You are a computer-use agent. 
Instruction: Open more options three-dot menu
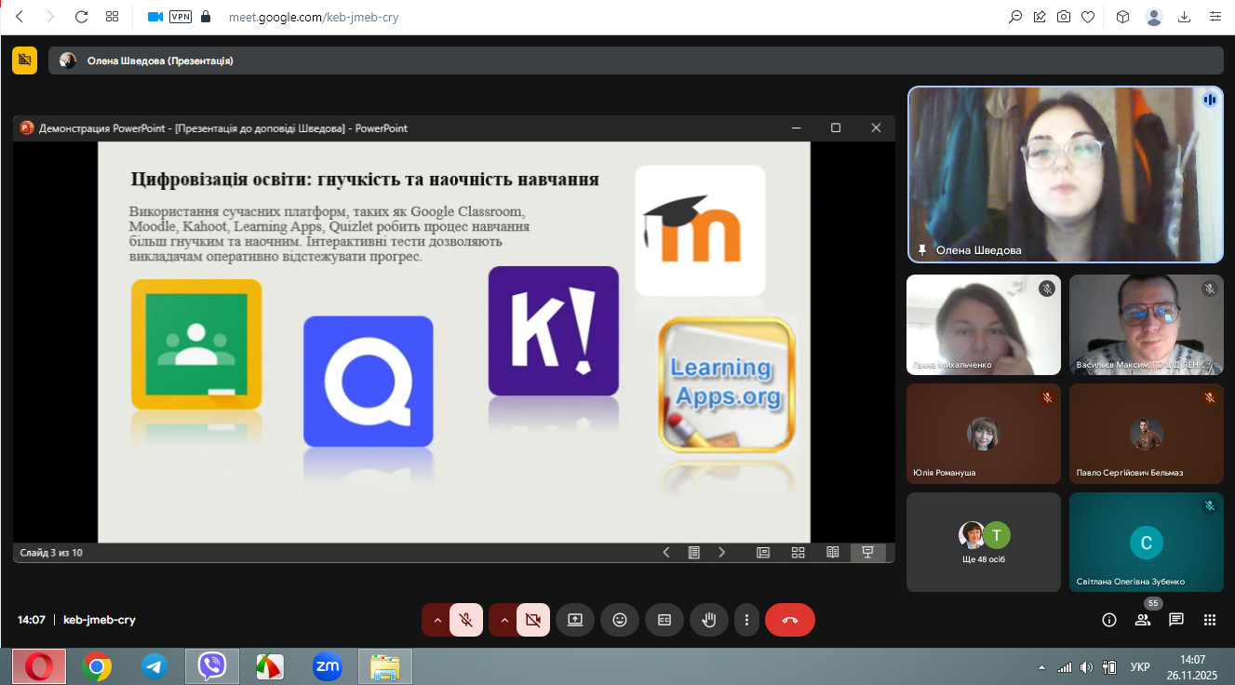(746, 620)
